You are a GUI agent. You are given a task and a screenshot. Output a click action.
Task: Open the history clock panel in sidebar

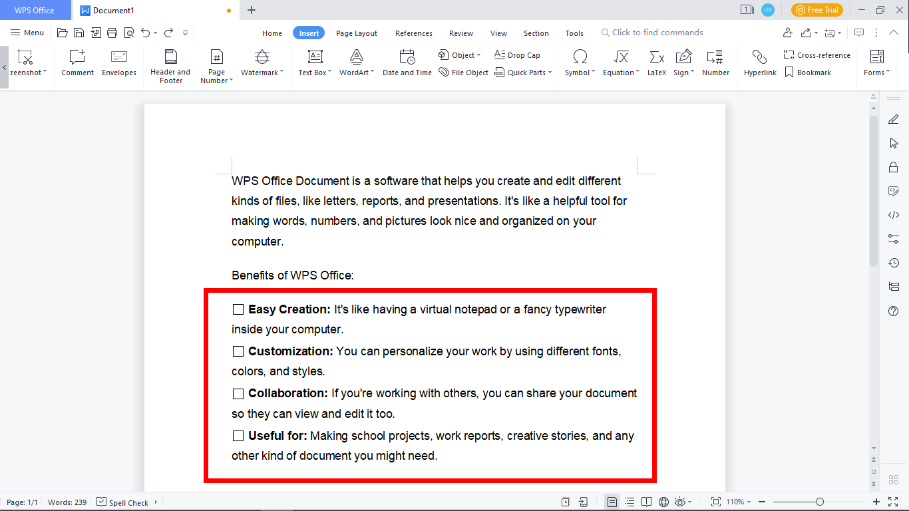[x=894, y=263]
